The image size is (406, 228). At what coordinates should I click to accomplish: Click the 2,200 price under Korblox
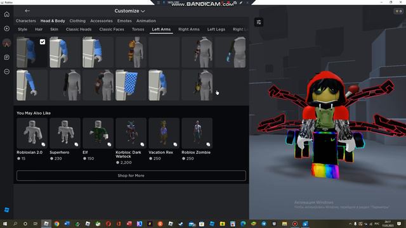coord(126,163)
